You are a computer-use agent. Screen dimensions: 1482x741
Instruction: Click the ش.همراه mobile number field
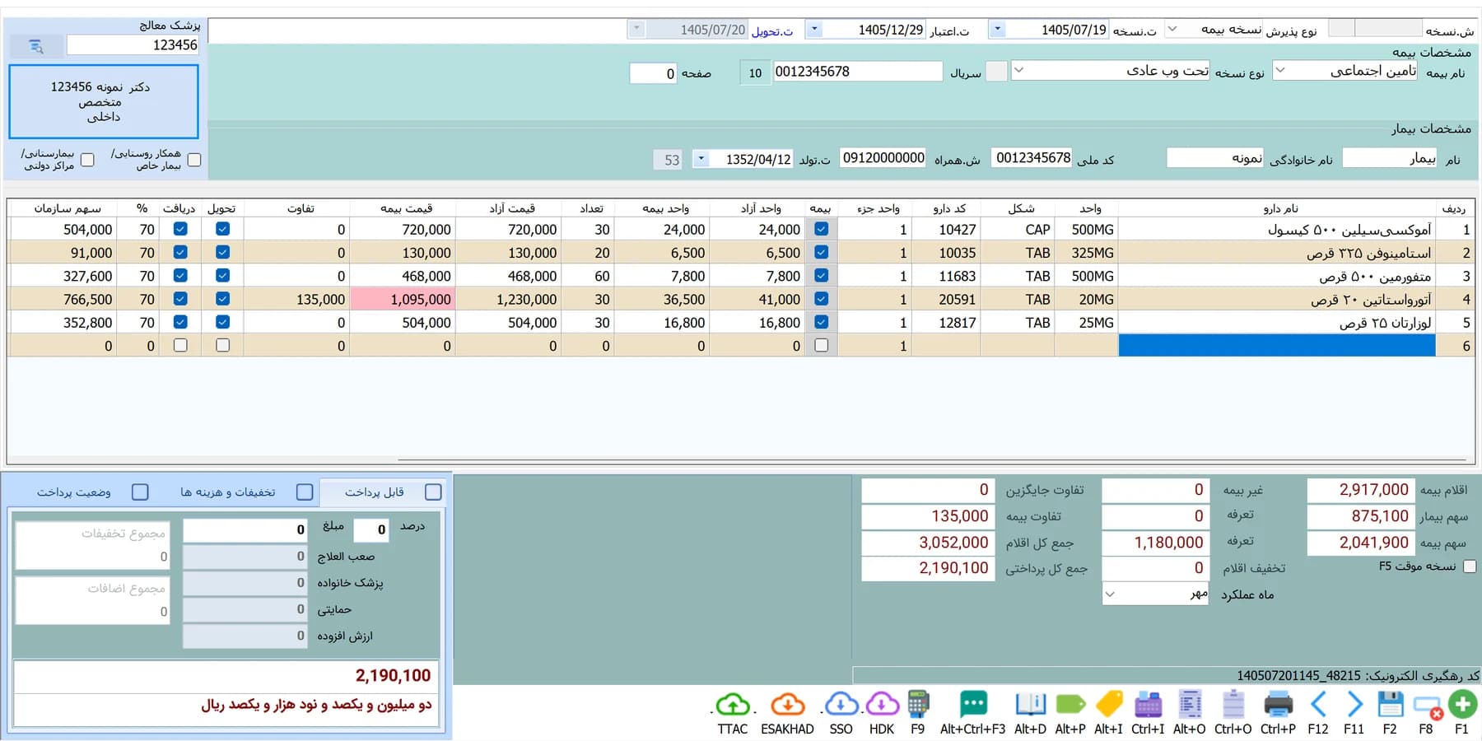coord(883,158)
